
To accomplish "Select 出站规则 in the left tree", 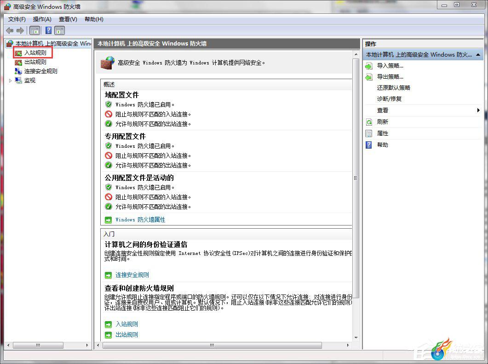I will (x=35, y=62).
